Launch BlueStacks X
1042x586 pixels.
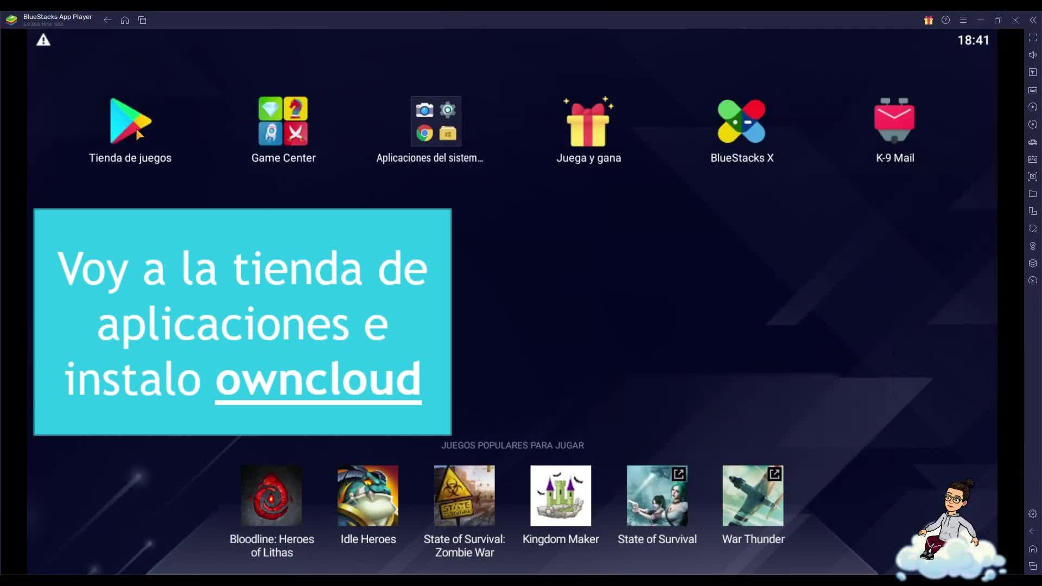(741, 122)
